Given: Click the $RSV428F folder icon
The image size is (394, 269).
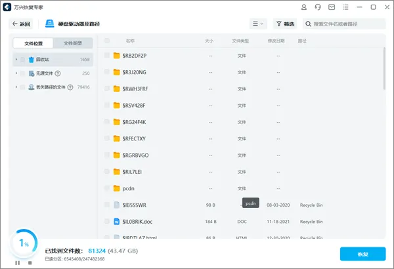Looking at the screenshot, I should [117, 105].
